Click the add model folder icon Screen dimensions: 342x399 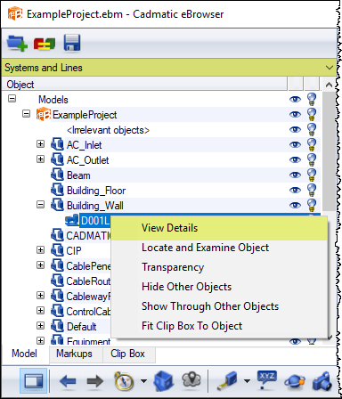click(x=17, y=44)
